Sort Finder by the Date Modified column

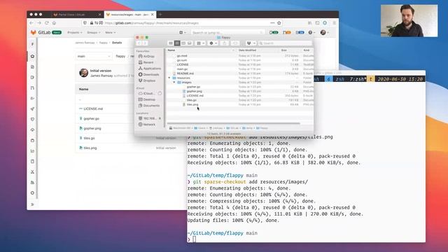(x=247, y=50)
